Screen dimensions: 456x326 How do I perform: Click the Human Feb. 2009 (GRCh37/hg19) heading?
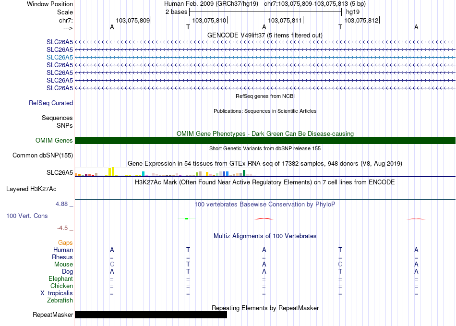pos(211,4)
